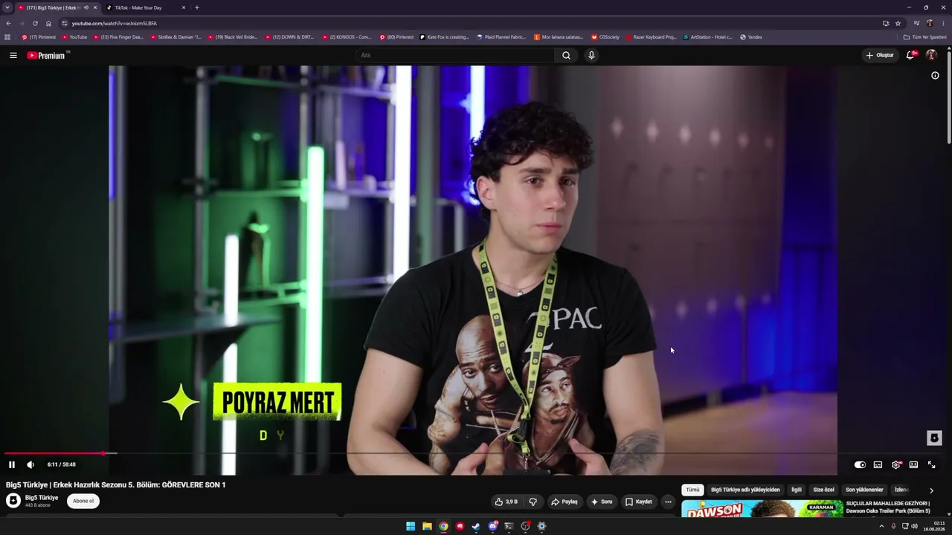
Task: Open Steam from the taskbar
Action: (x=476, y=526)
